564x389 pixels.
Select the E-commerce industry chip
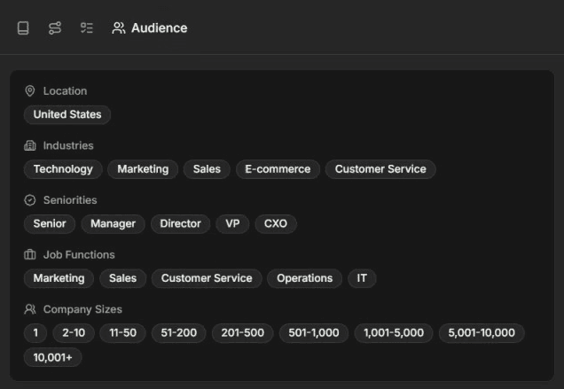tap(278, 169)
